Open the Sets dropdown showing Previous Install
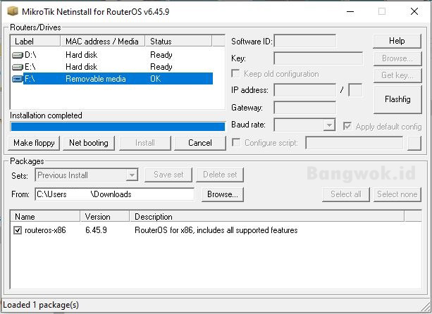Image resolution: width=432 pixels, height=314 pixels. tap(132, 175)
